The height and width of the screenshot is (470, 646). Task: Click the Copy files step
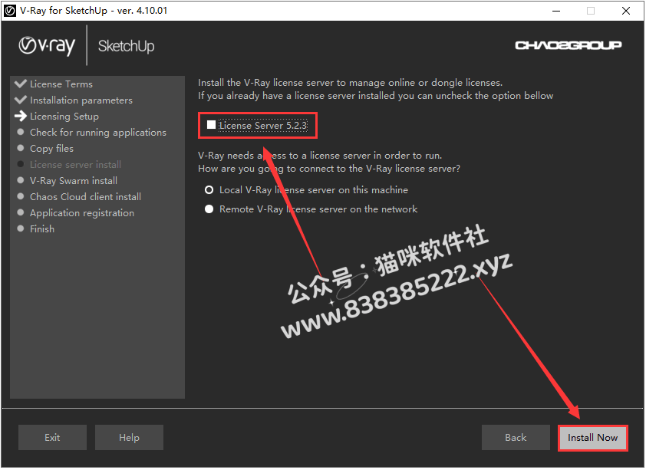51,149
